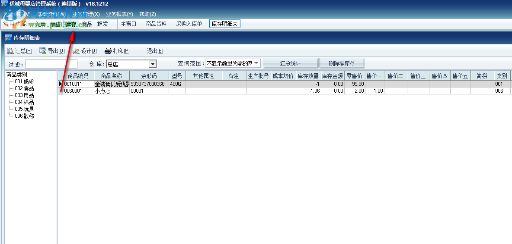Click the 售价二 column header

pyautogui.click(x=395, y=76)
